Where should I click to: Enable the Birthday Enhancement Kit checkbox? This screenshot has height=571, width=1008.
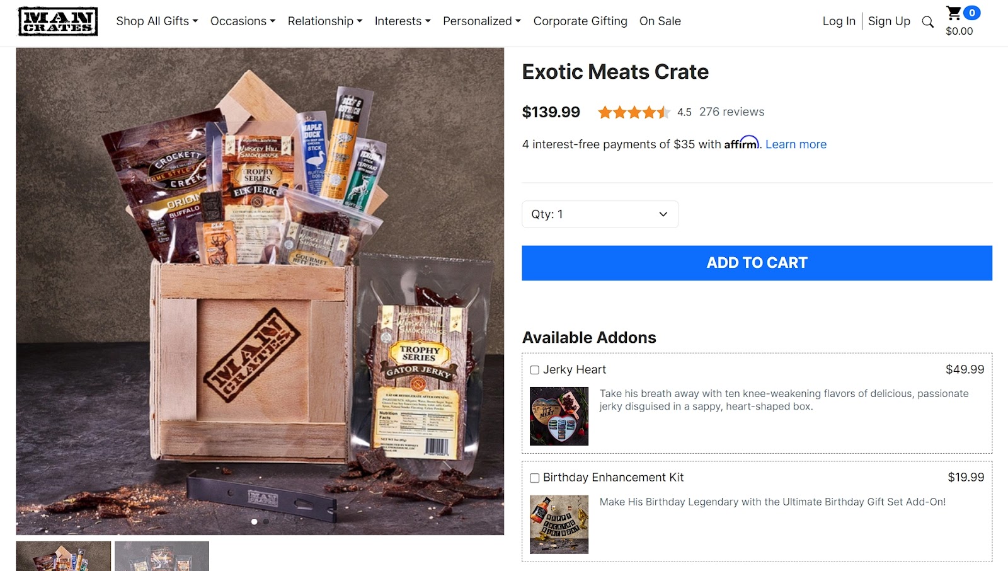tap(534, 478)
